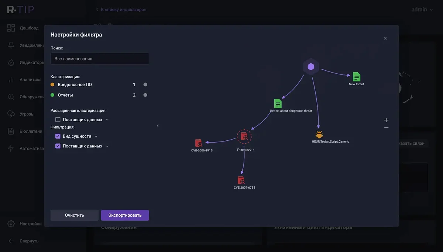443x252 pixels.
Task: Expand Поставщик данных dropdown under Фильтрация
Action: tap(107, 146)
